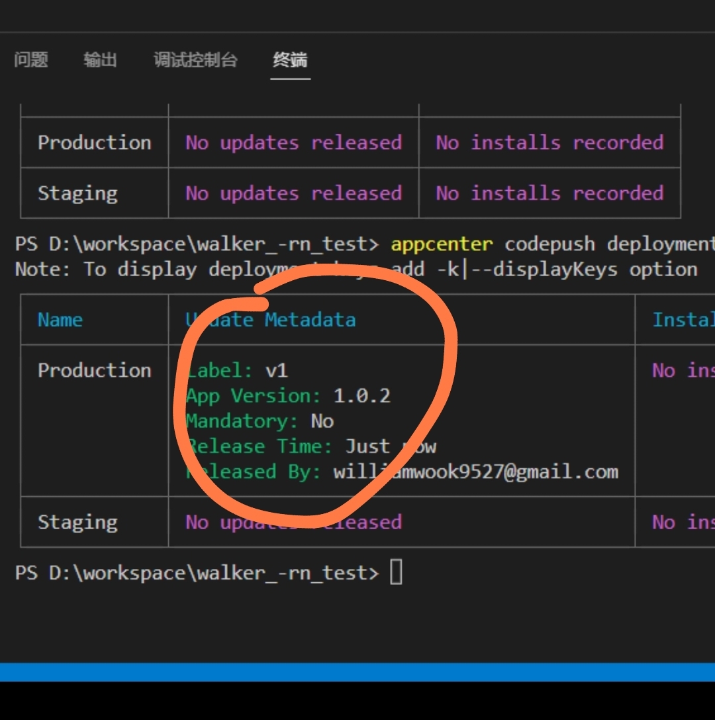
Task: Click the terminal cursor at the last prompt
Action: coord(396,572)
